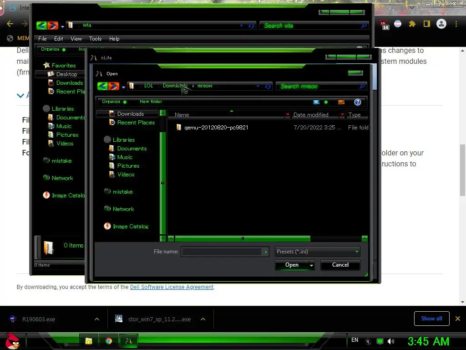Screen dimensions: 466x350
Task: Open Recent Places in Open dialog sidebar
Action: pyautogui.click(x=136, y=122)
